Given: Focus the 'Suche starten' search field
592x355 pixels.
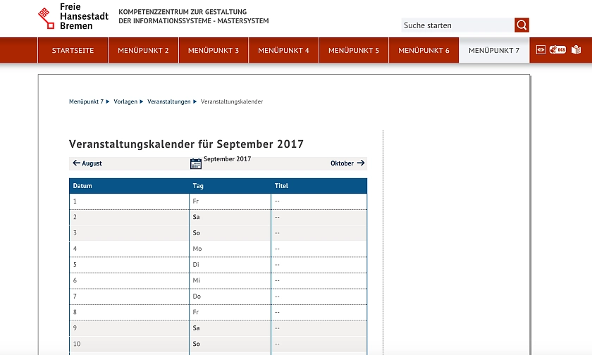Looking at the screenshot, I should [x=457, y=25].
